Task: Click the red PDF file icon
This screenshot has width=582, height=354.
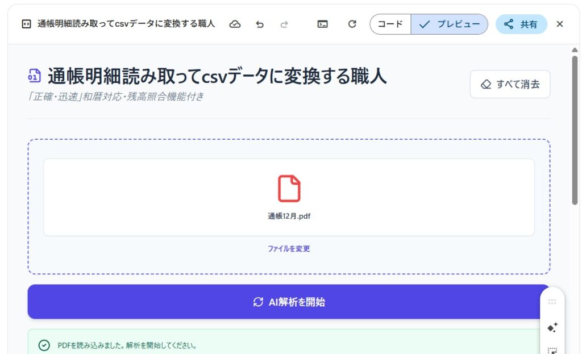Action: [x=289, y=189]
